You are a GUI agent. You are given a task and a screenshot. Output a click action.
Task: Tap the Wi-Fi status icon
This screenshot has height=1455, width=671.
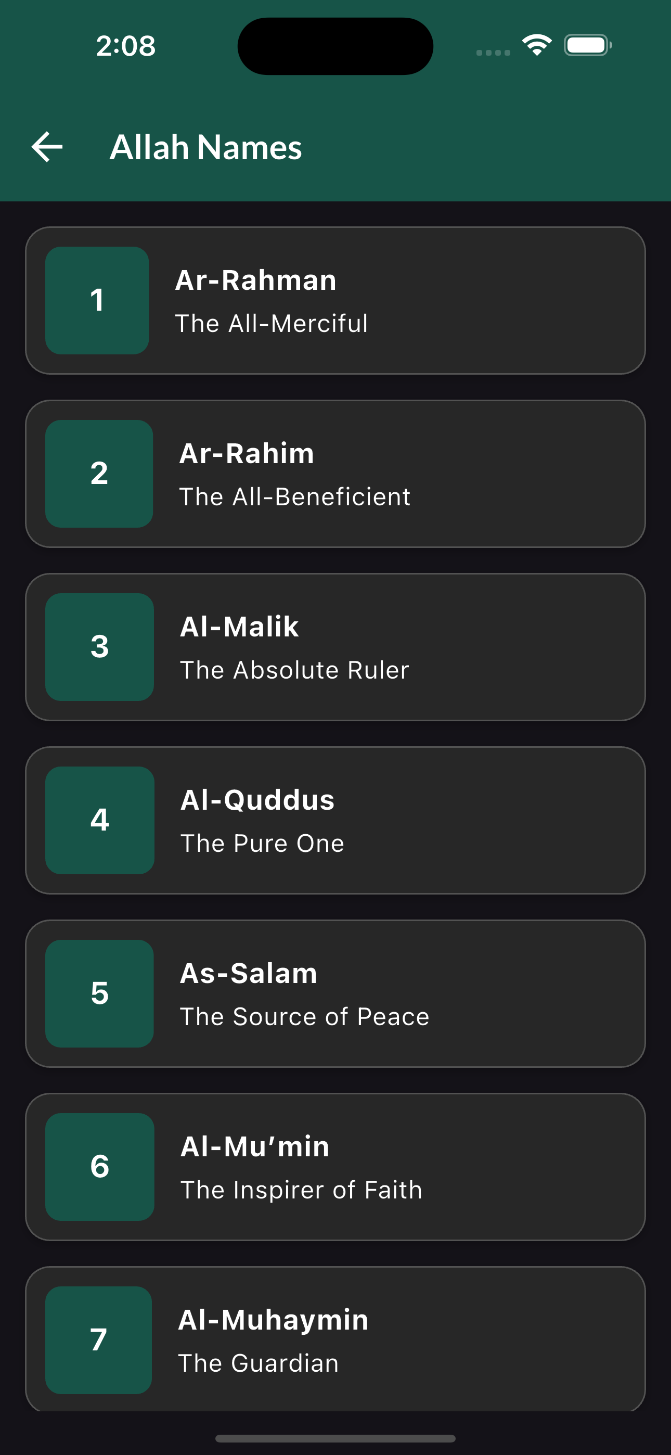click(537, 45)
